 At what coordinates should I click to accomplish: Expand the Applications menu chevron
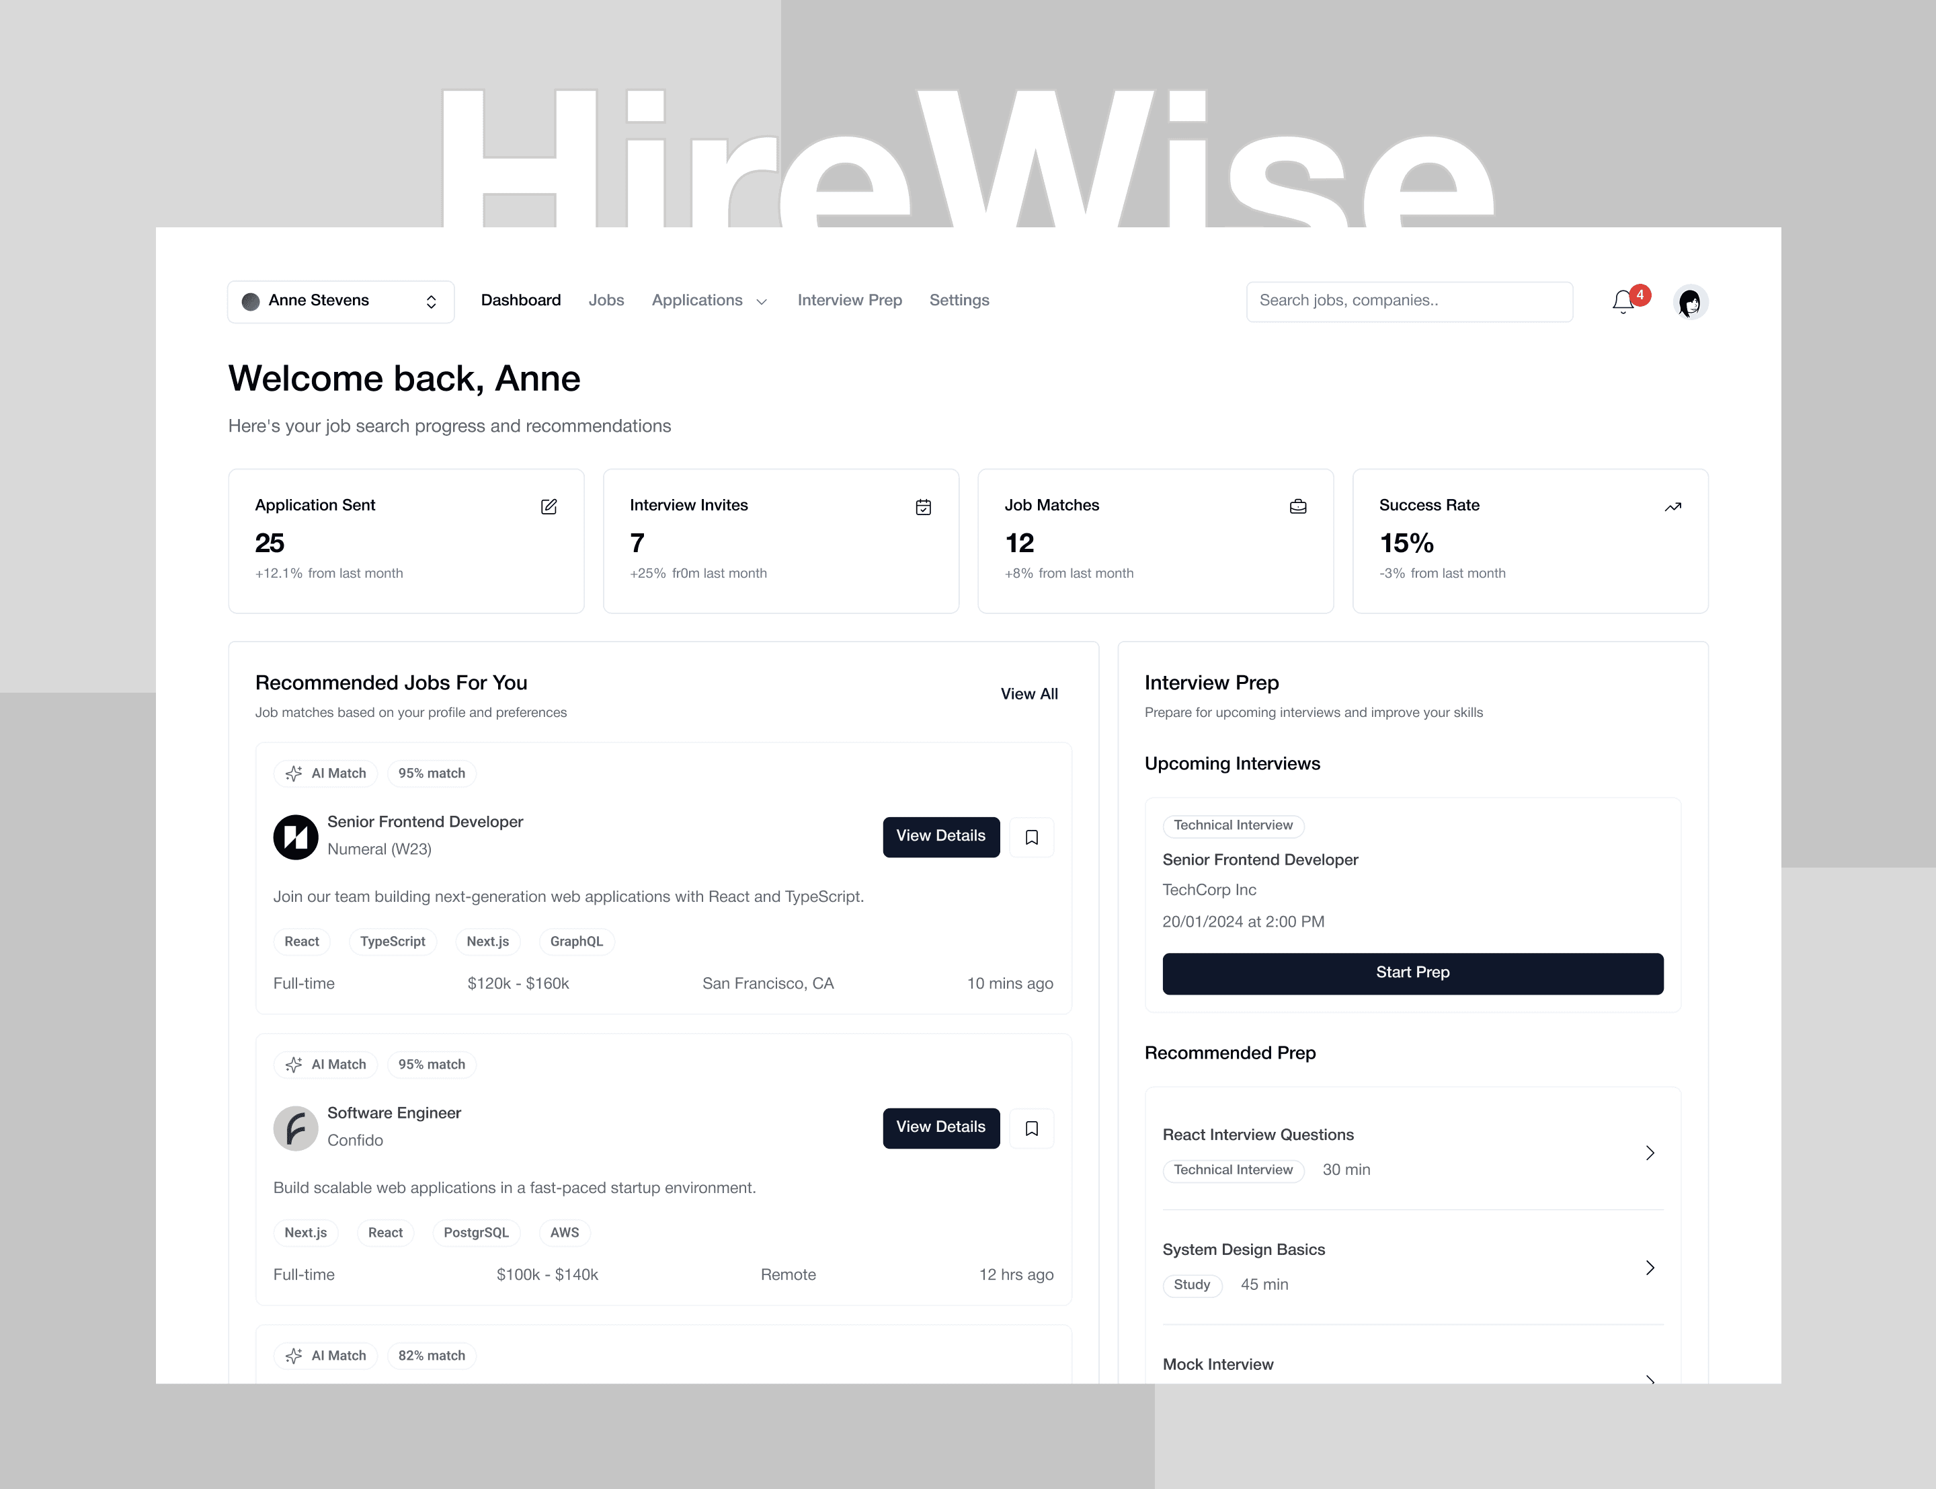(762, 302)
